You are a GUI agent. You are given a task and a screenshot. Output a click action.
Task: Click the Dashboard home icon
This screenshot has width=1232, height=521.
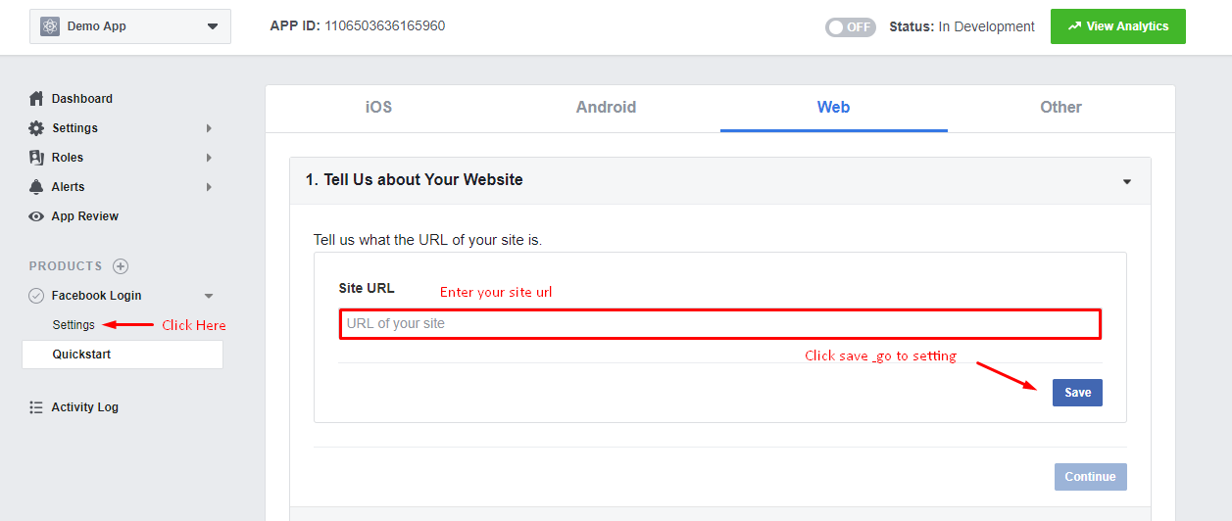[x=36, y=99]
